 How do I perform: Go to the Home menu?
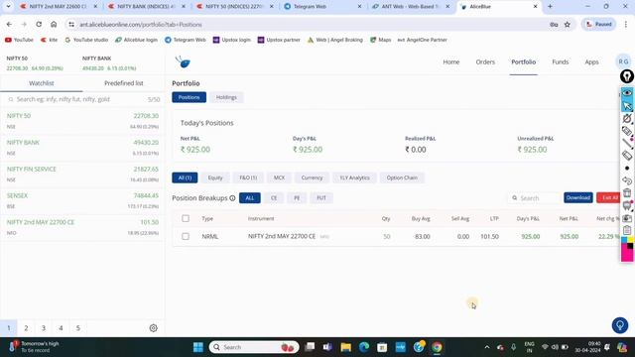(451, 61)
